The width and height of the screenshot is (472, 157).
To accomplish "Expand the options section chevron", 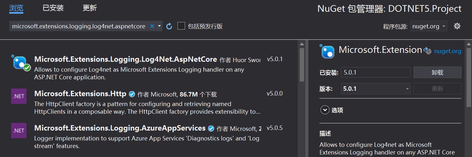I will click(x=325, y=110).
